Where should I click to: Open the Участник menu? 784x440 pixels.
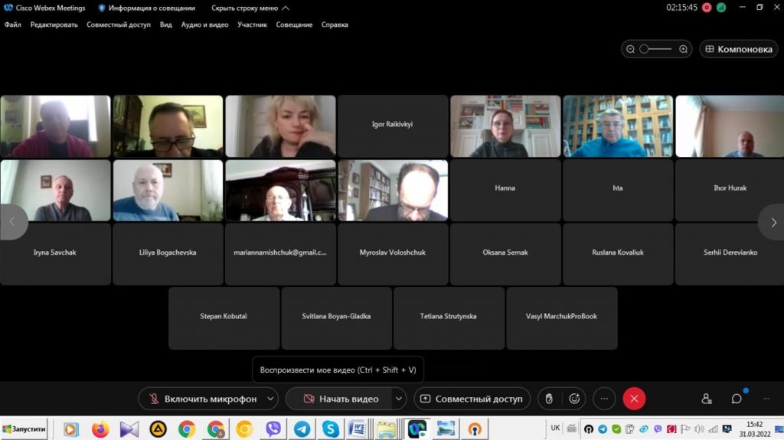253,24
